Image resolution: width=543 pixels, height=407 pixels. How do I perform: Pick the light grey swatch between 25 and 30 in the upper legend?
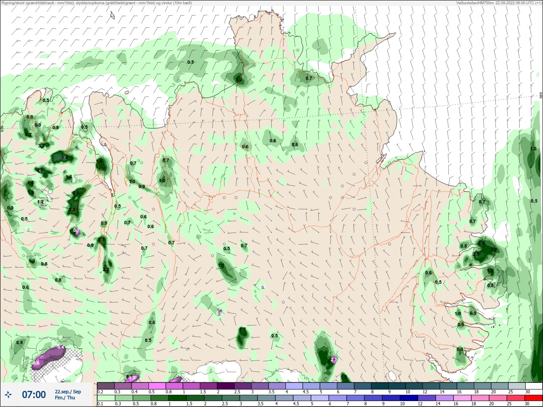tap(517, 386)
